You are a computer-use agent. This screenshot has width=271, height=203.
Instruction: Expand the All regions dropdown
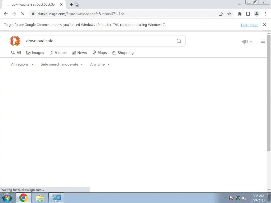click(22, 64)
